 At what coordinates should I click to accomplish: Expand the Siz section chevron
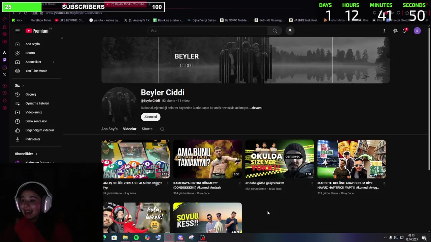[23, 86]
